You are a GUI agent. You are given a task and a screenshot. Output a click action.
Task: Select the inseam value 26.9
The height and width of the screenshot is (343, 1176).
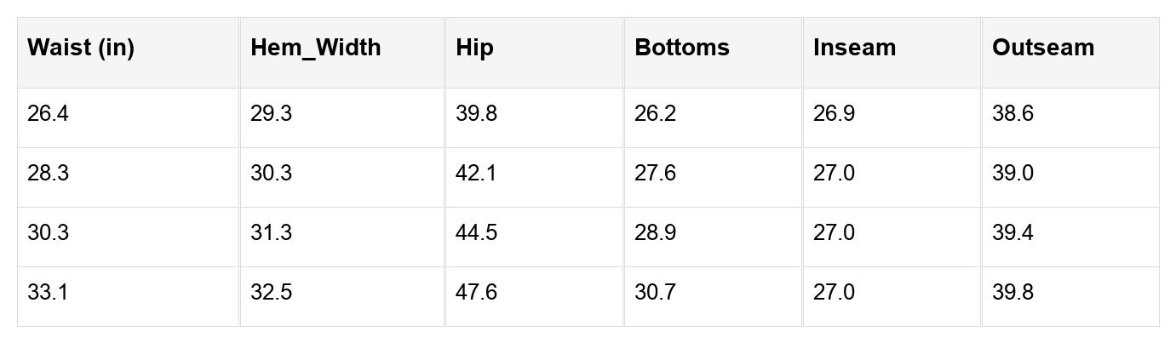pyautogui.click(x=834, y=114)
